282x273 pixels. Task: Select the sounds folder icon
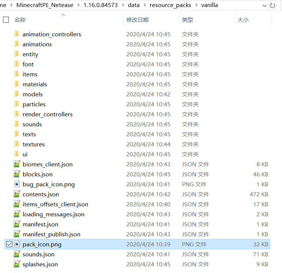(17, 124)
